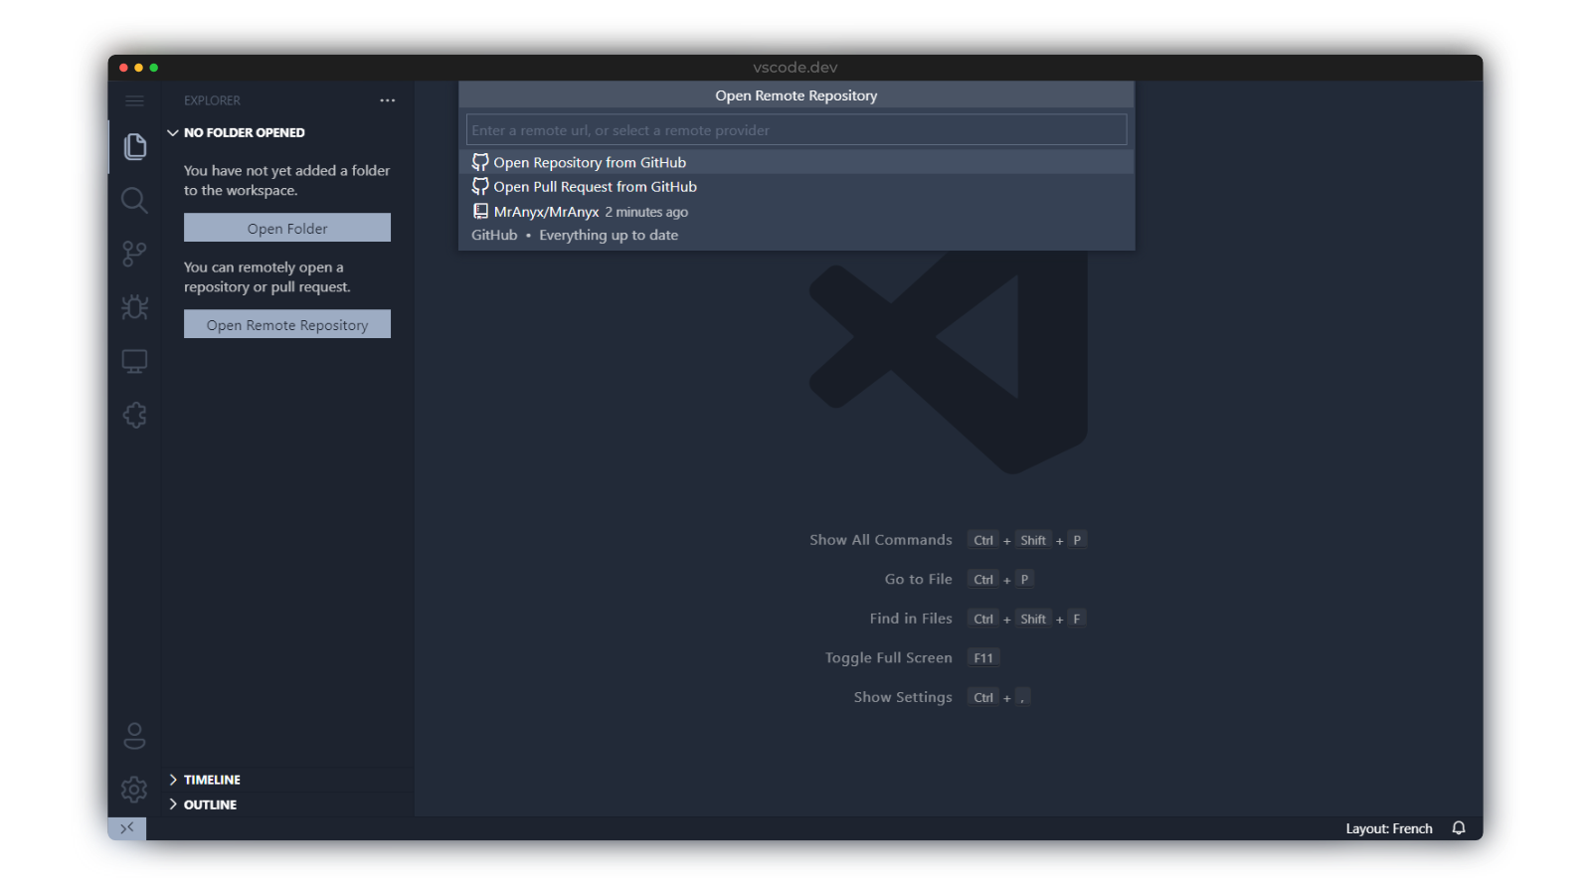Collapse the No Folder Opened section
Screen dimensions: 1591x895
[x=288, y=132]
